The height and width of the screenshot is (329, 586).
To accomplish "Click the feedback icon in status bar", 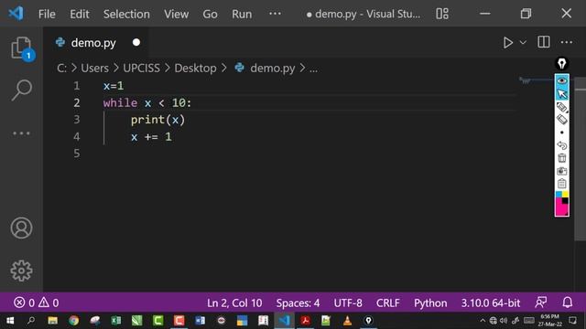I will (540, 302).
